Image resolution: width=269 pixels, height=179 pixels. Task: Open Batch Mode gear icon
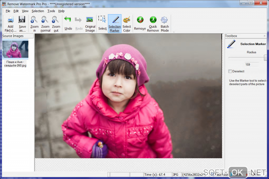tap(164, 20)
